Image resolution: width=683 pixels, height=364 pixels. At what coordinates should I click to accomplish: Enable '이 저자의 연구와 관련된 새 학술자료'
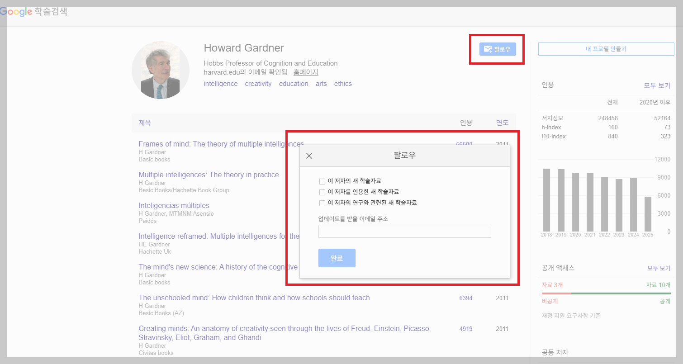coord(323,203)
